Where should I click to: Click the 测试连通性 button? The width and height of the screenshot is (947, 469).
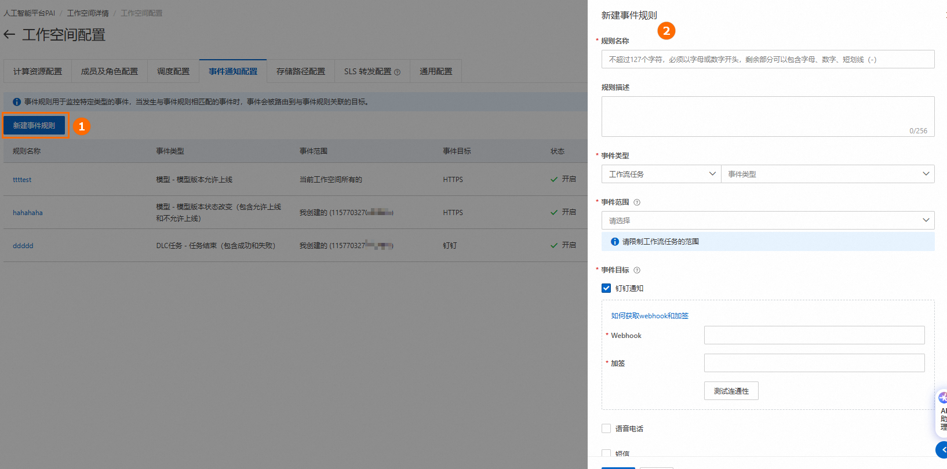pos(731,391)
